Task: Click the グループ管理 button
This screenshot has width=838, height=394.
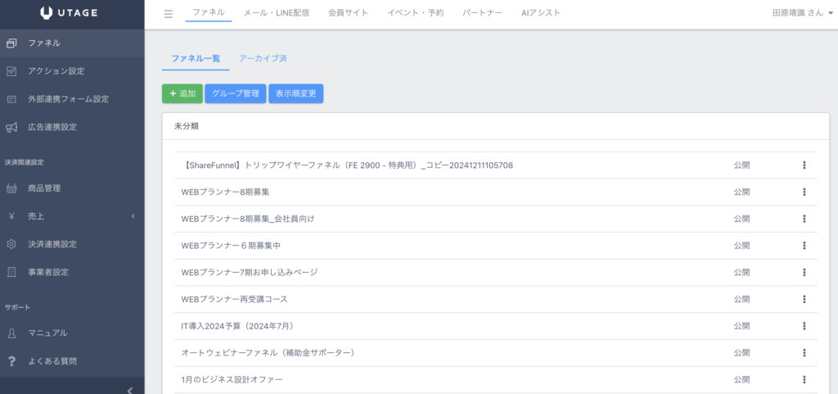Action: pos(235,93)
